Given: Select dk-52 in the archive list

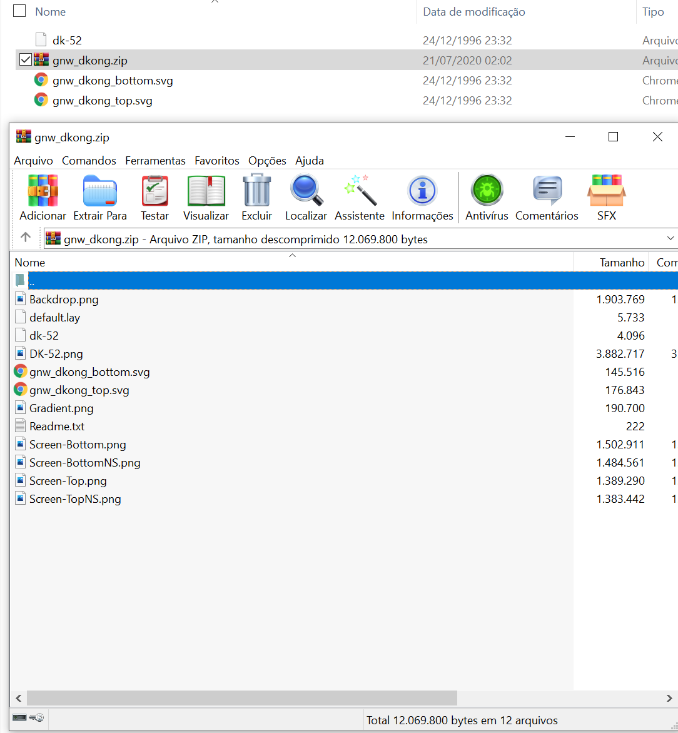Looking at the screenshot, I should [44, 336].
